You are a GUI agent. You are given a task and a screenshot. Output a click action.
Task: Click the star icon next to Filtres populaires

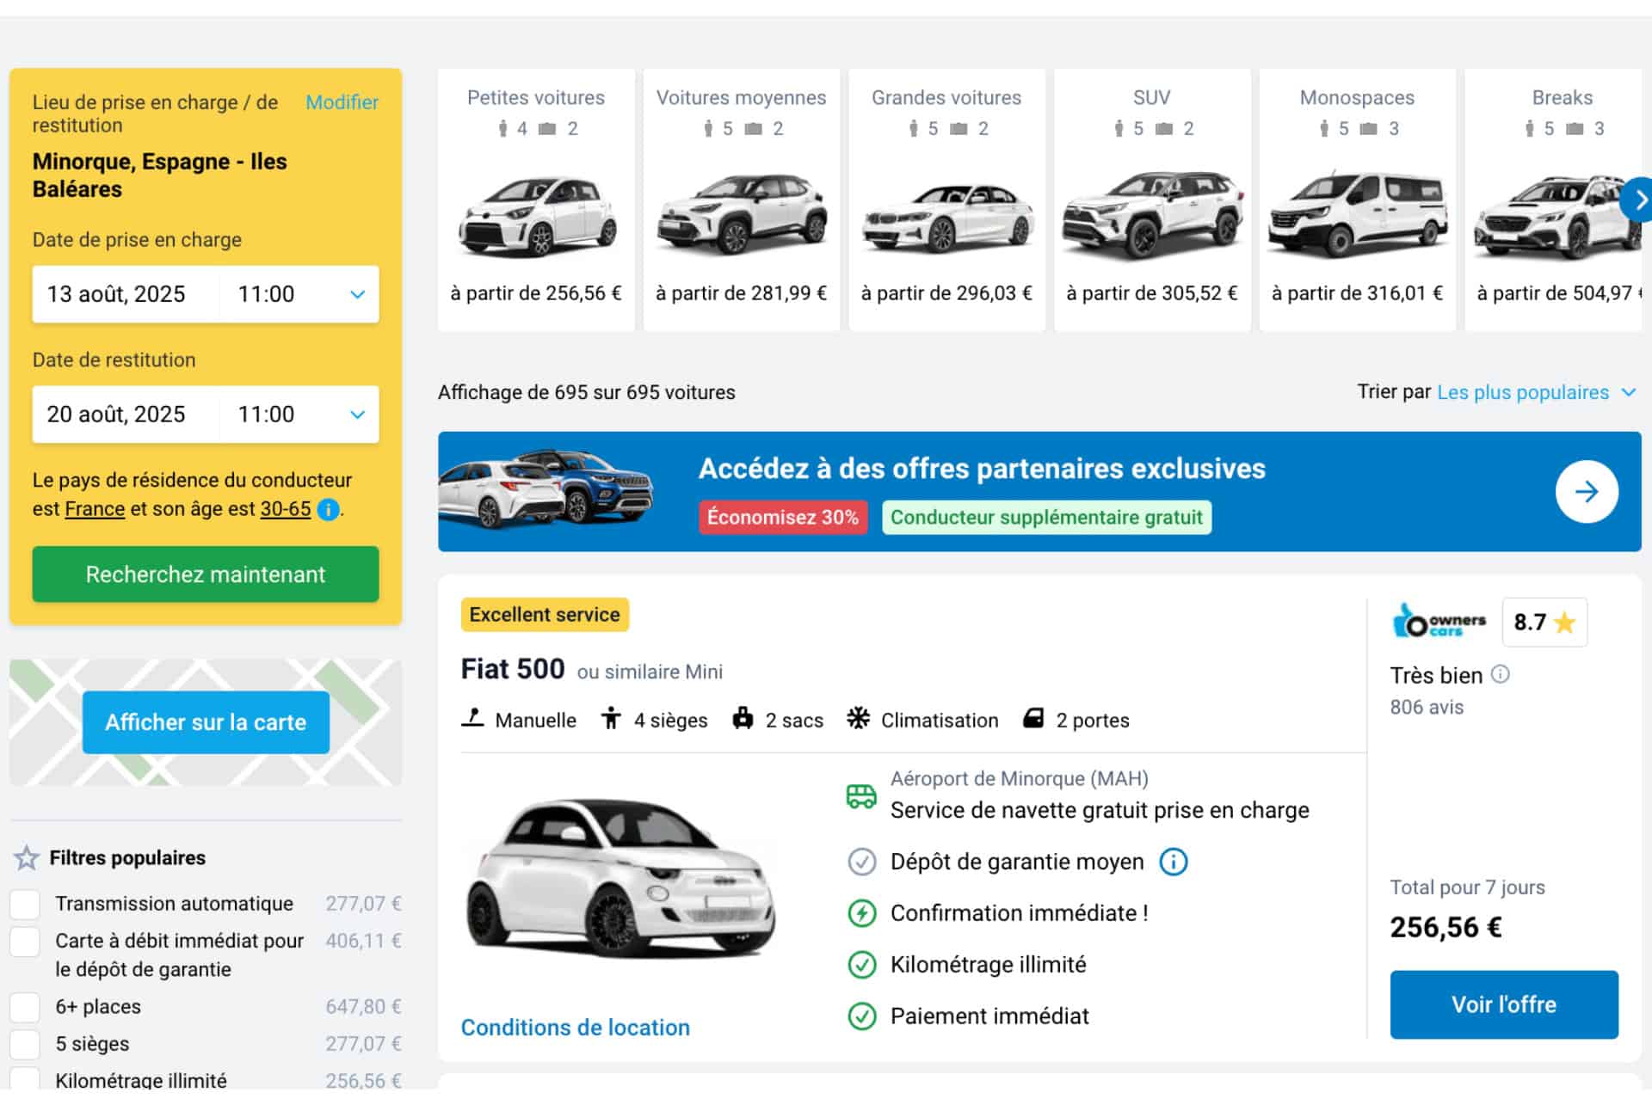coord(27,857)
